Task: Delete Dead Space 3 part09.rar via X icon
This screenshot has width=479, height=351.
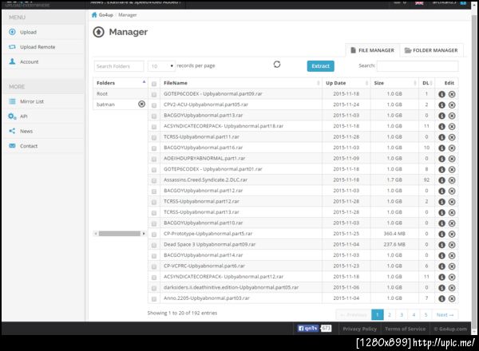Action: pyautogui.click(x=452, y=245)
